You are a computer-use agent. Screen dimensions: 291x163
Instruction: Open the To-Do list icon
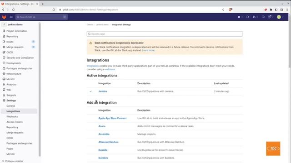pos(263,17)
